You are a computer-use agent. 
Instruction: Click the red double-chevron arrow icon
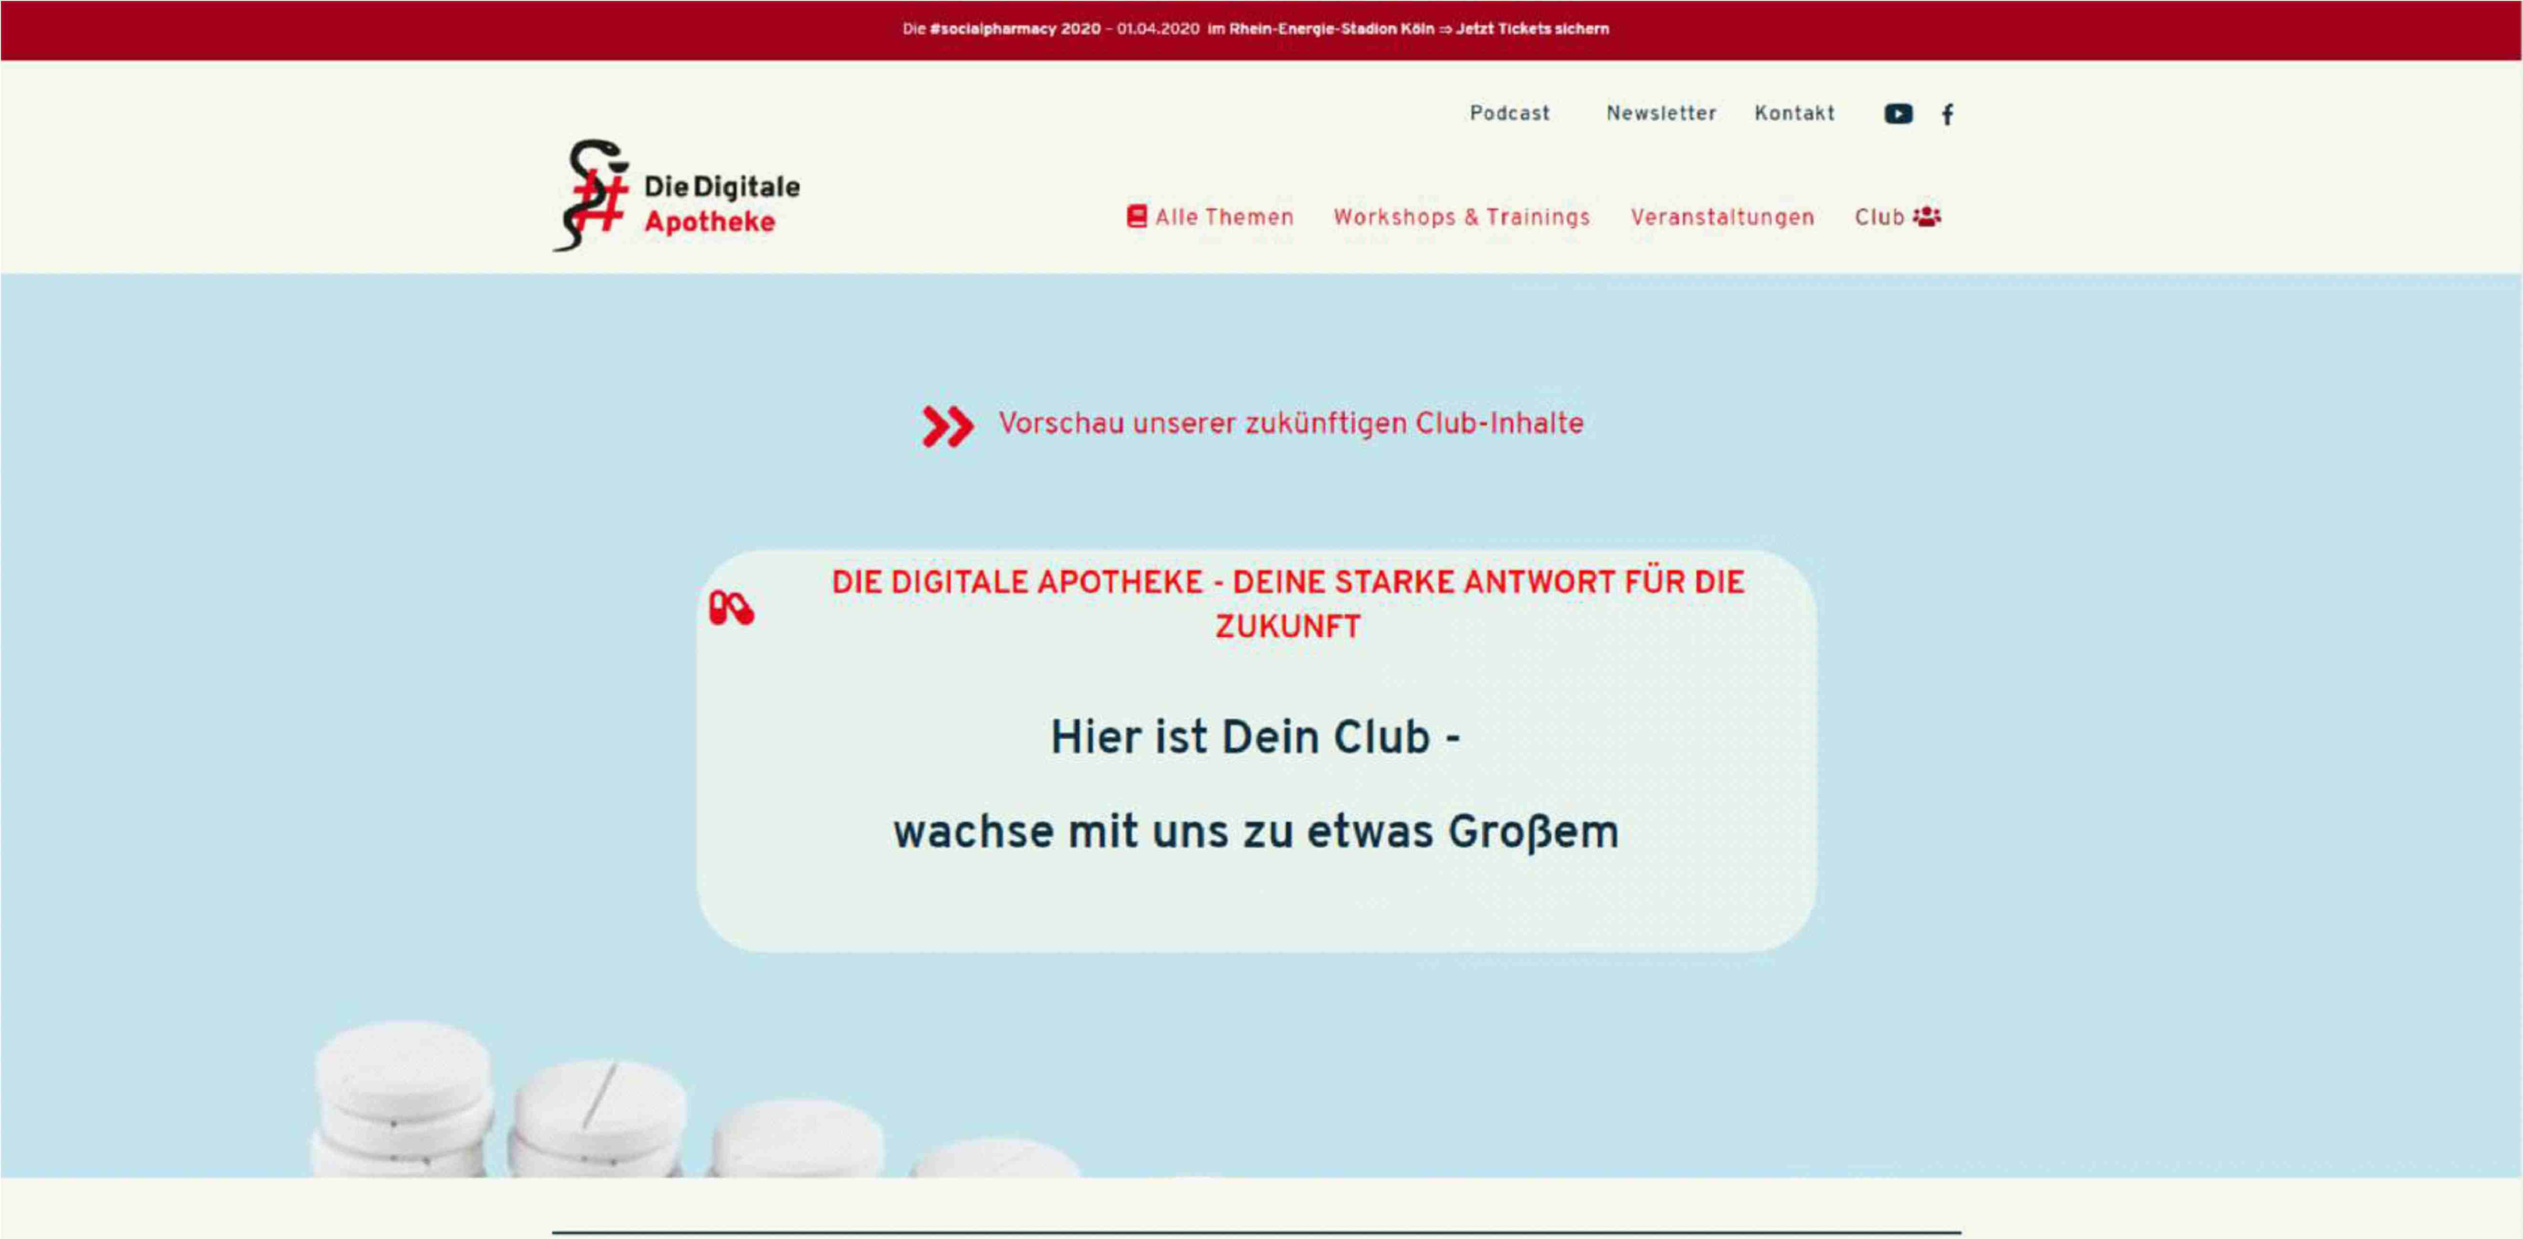tap(947, 426)
